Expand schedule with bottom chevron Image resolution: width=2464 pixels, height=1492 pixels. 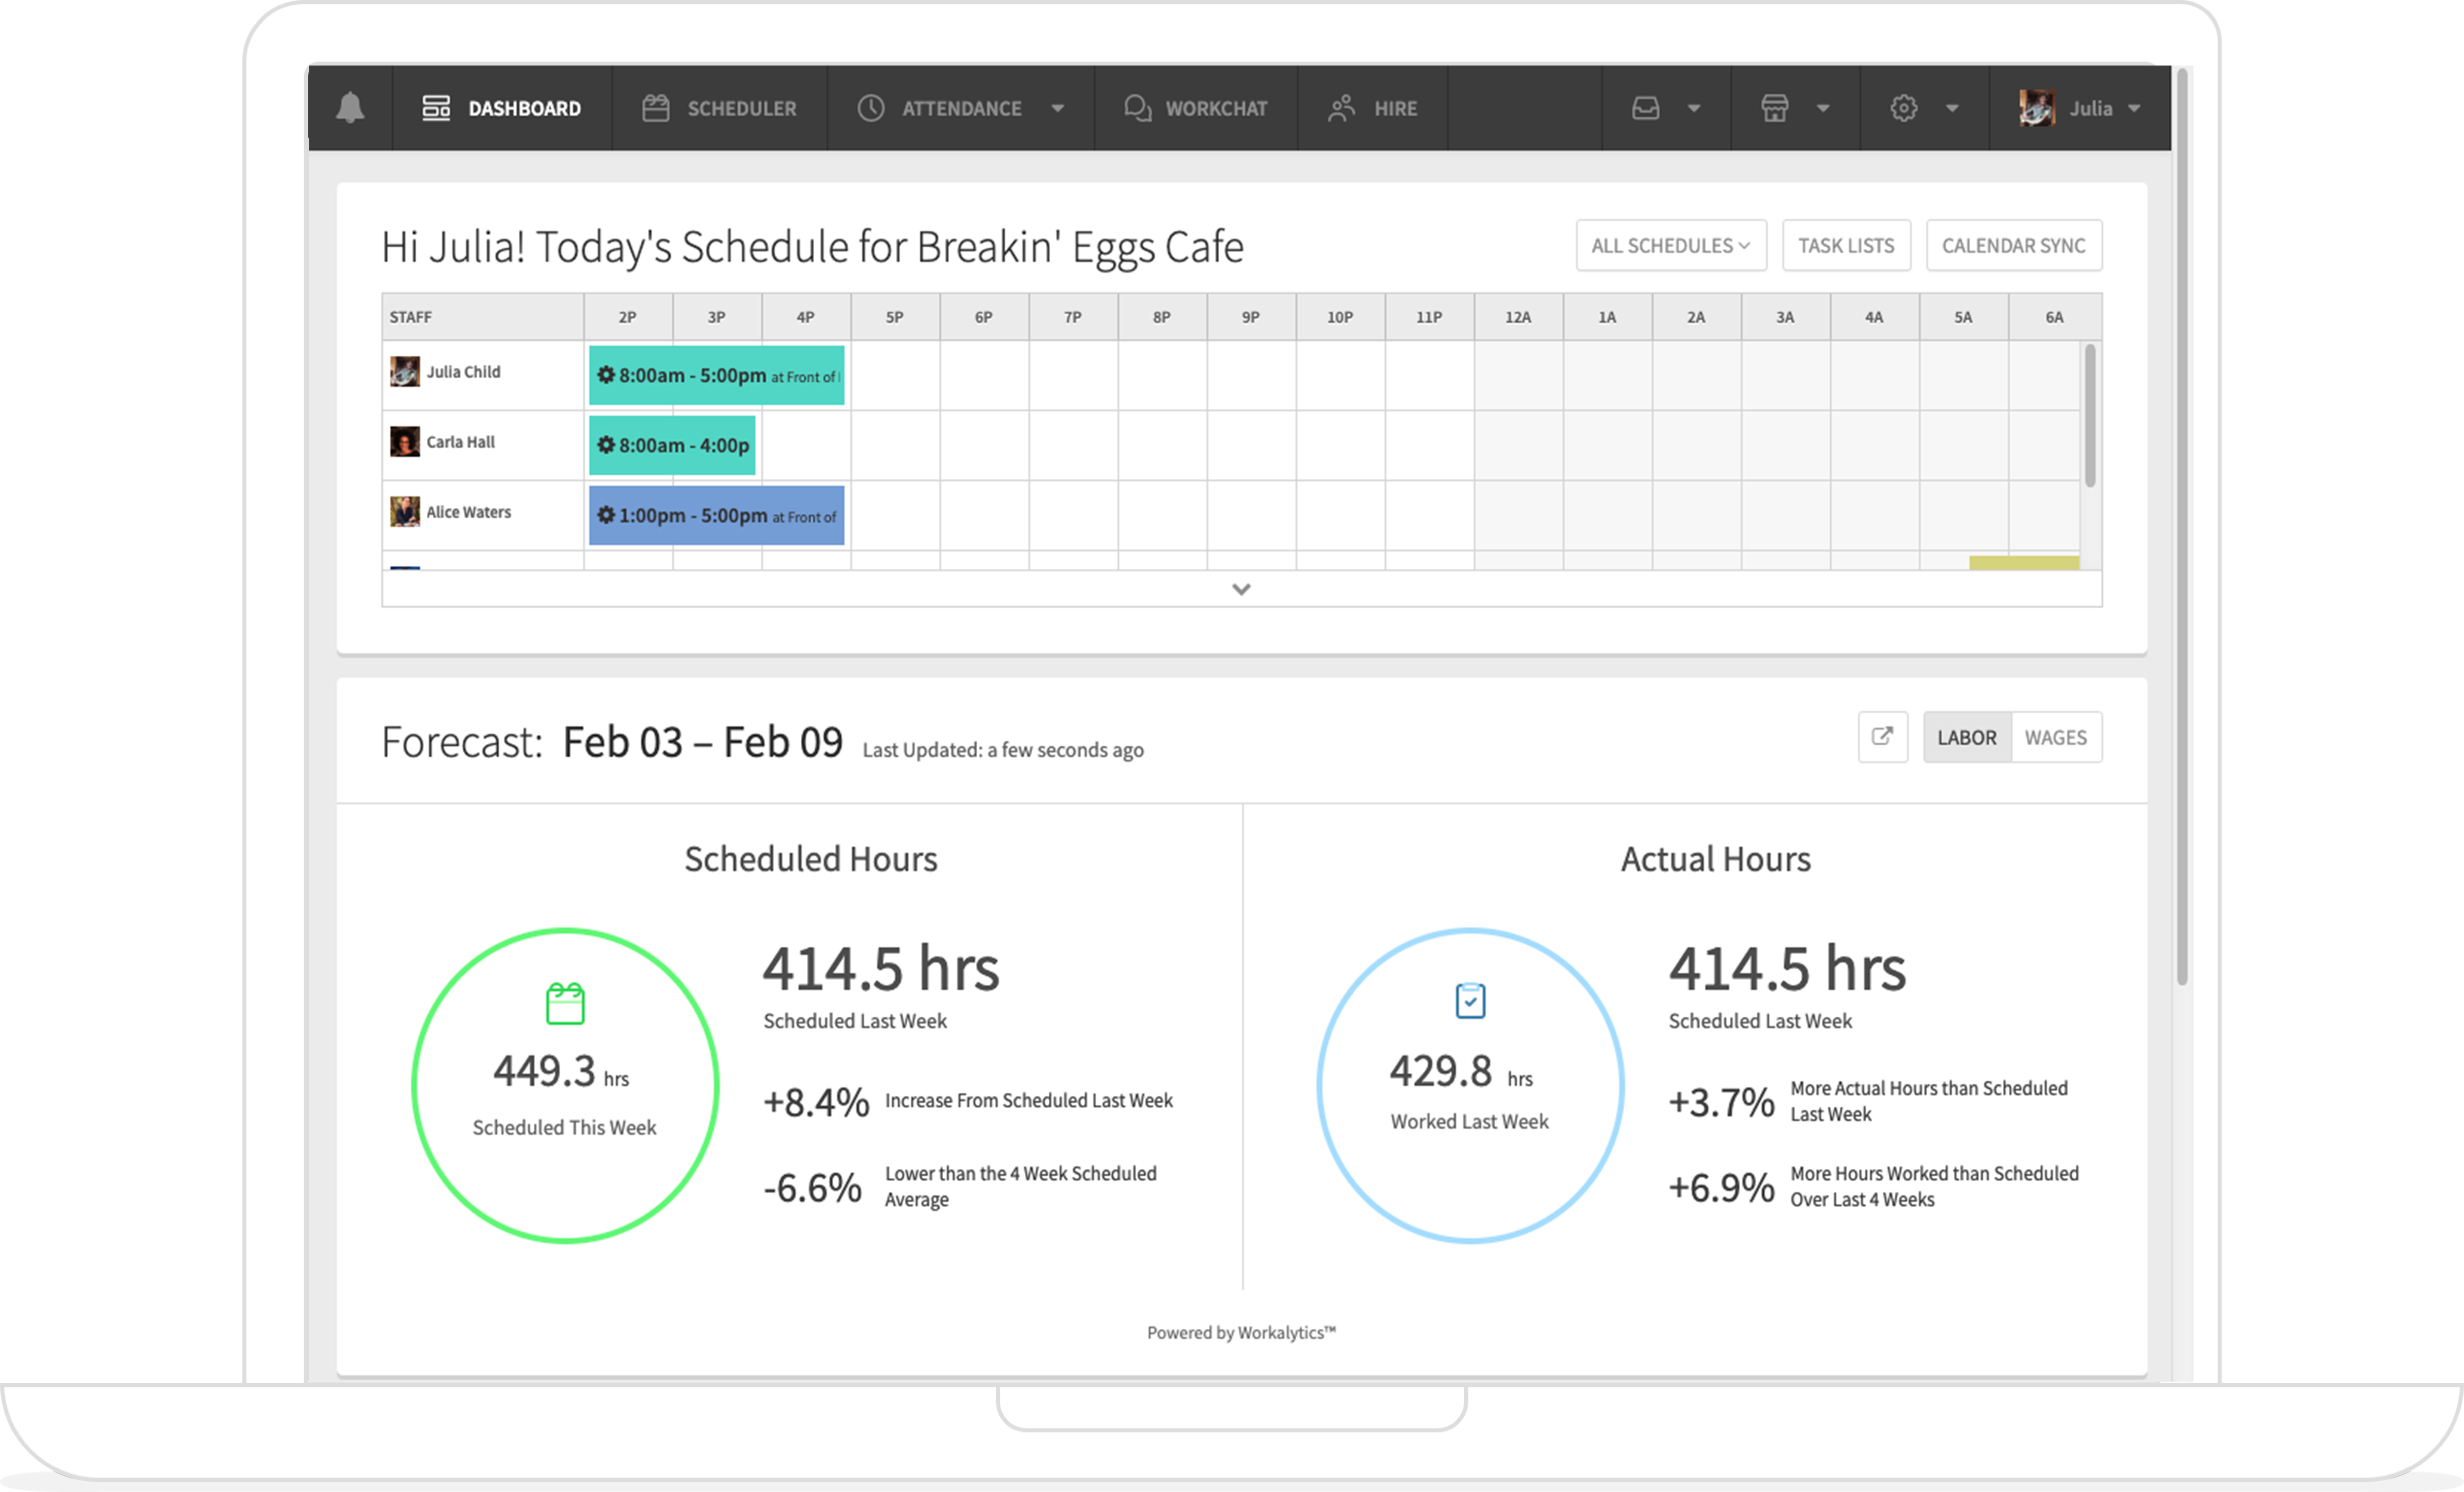tap(1241, 589)
